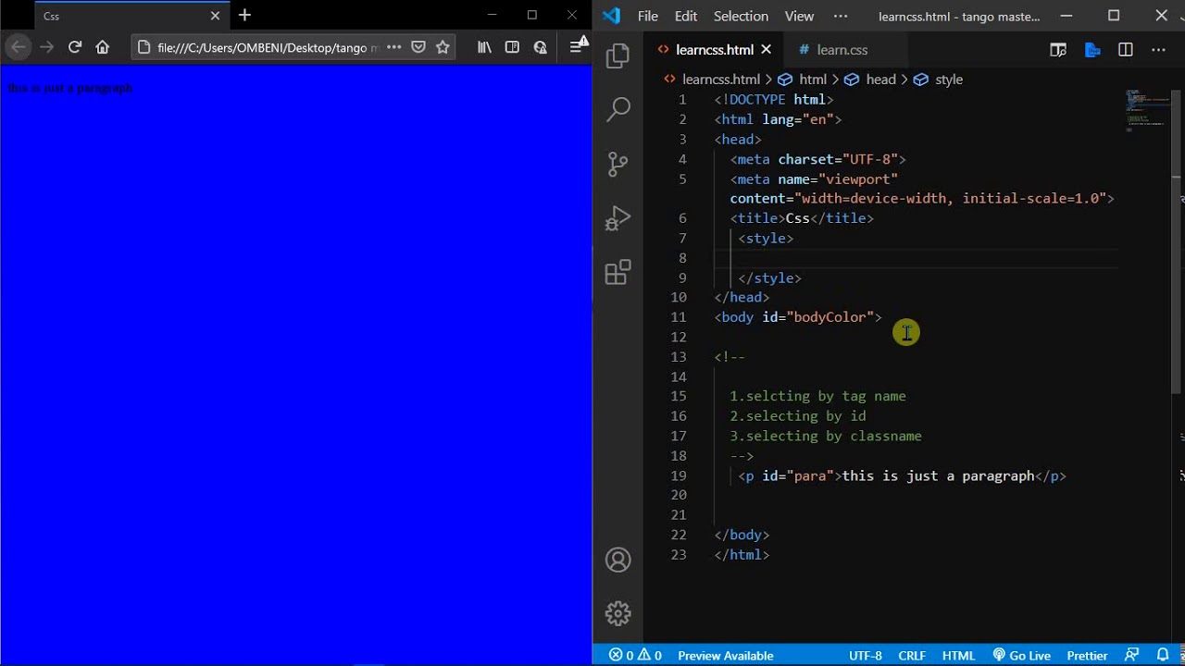
Task: Open the Source Control view
Action: [x=617, y=165]
